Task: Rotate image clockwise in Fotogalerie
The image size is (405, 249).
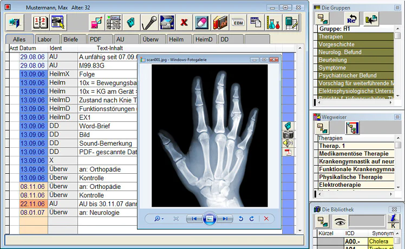Action: pos(252,219)
